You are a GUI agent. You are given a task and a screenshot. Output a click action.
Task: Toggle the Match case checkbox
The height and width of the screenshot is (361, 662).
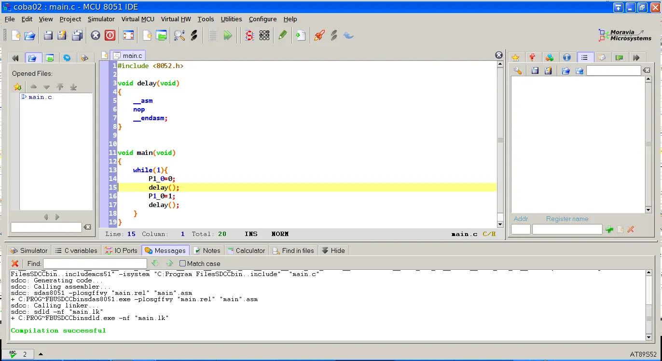[182, 264]
